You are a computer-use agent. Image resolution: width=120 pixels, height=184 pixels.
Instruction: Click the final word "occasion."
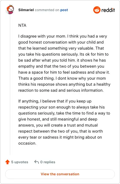(27, 143)
